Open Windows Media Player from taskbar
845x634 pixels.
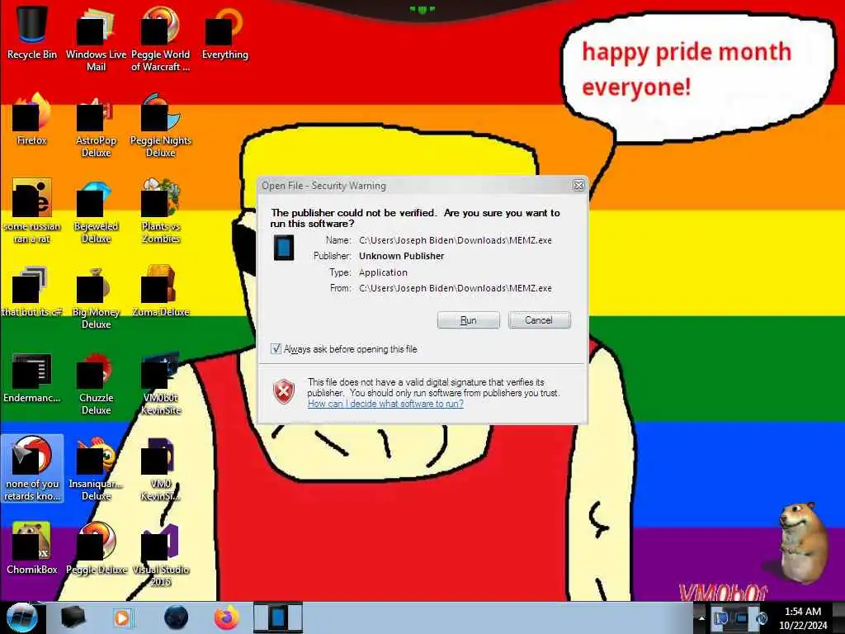click(124, 617)
